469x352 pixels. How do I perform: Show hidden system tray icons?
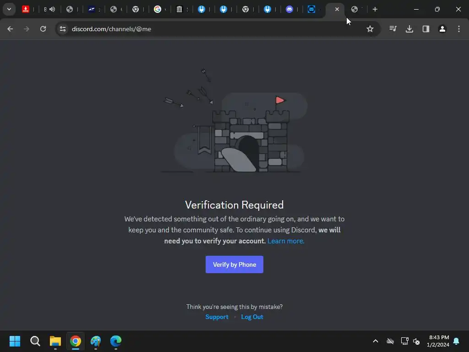tap(376, 341)
